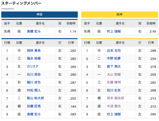Open カリステ player page

click(33, 66)
